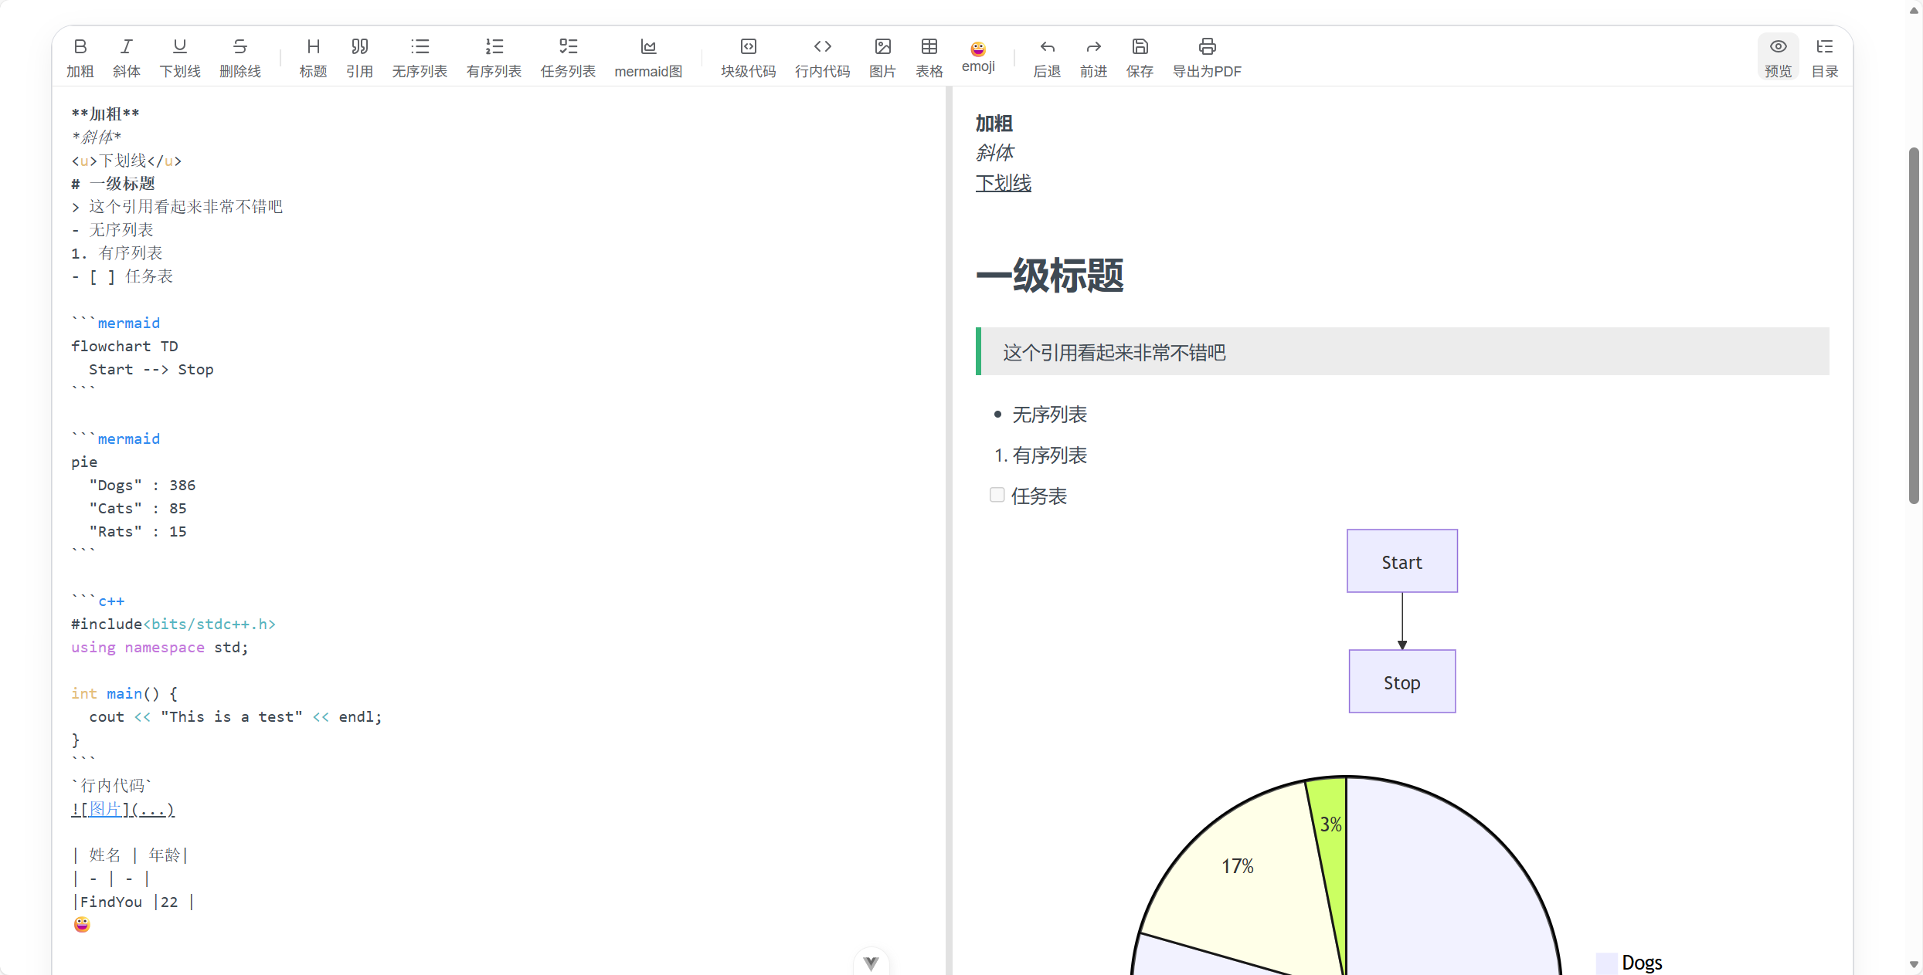The width and height of the screenshot is (1923, 975).
Task: Click the down-arrow button at editor bottom
Action: click(871, 962)
